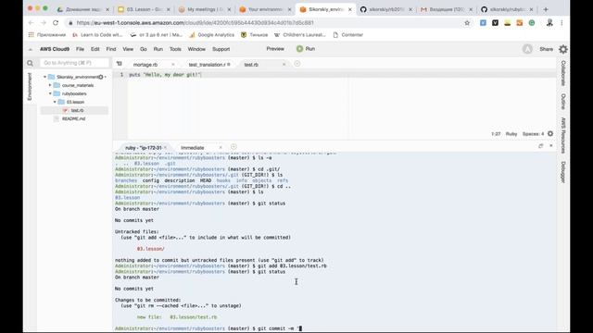The height and width of the screenshot is (333, 593).
Task: Switch to the Immediate terminal tab
Action: (193, 148)
